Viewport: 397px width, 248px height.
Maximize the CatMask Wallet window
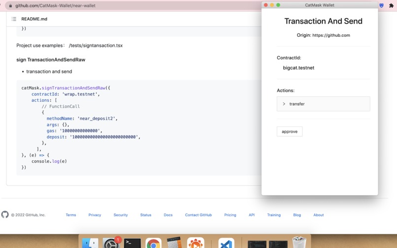[x=278, y=5]
